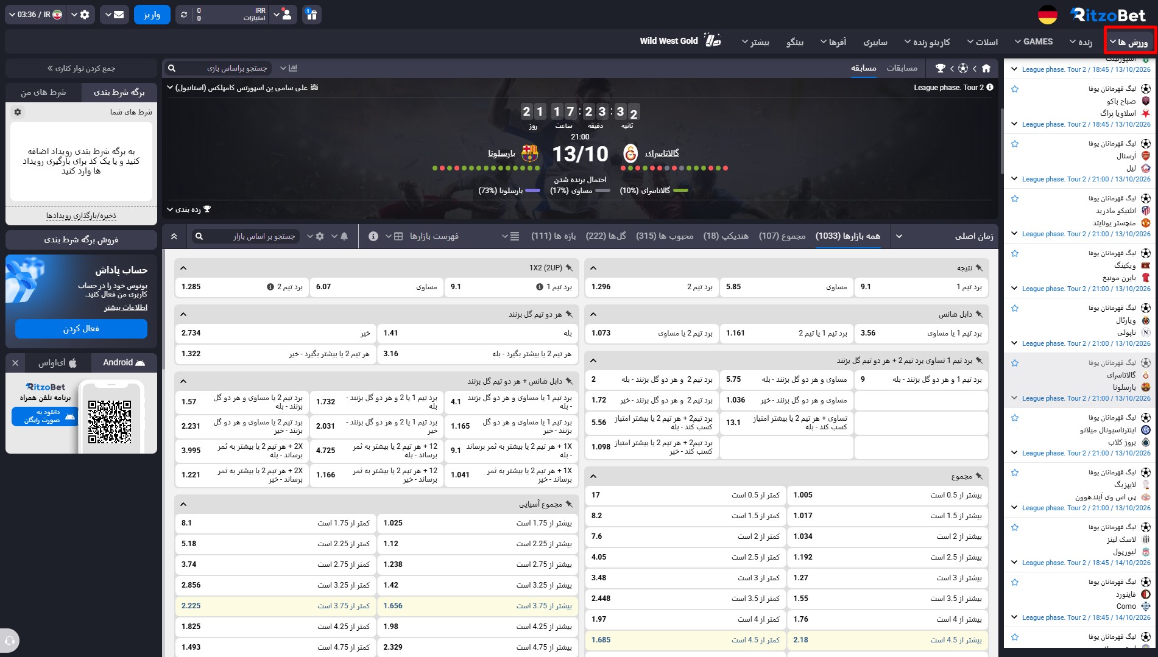Select the مساوی 5.85 odds in نتیجه
This screenshot has height=657, width=1158.
point(786,287)
